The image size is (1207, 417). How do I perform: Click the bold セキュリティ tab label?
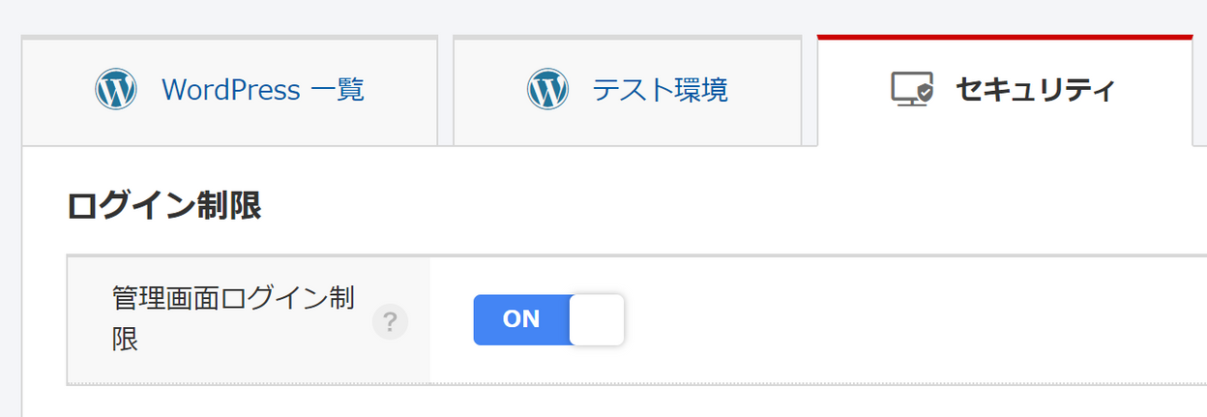(x=1036, y=90)
